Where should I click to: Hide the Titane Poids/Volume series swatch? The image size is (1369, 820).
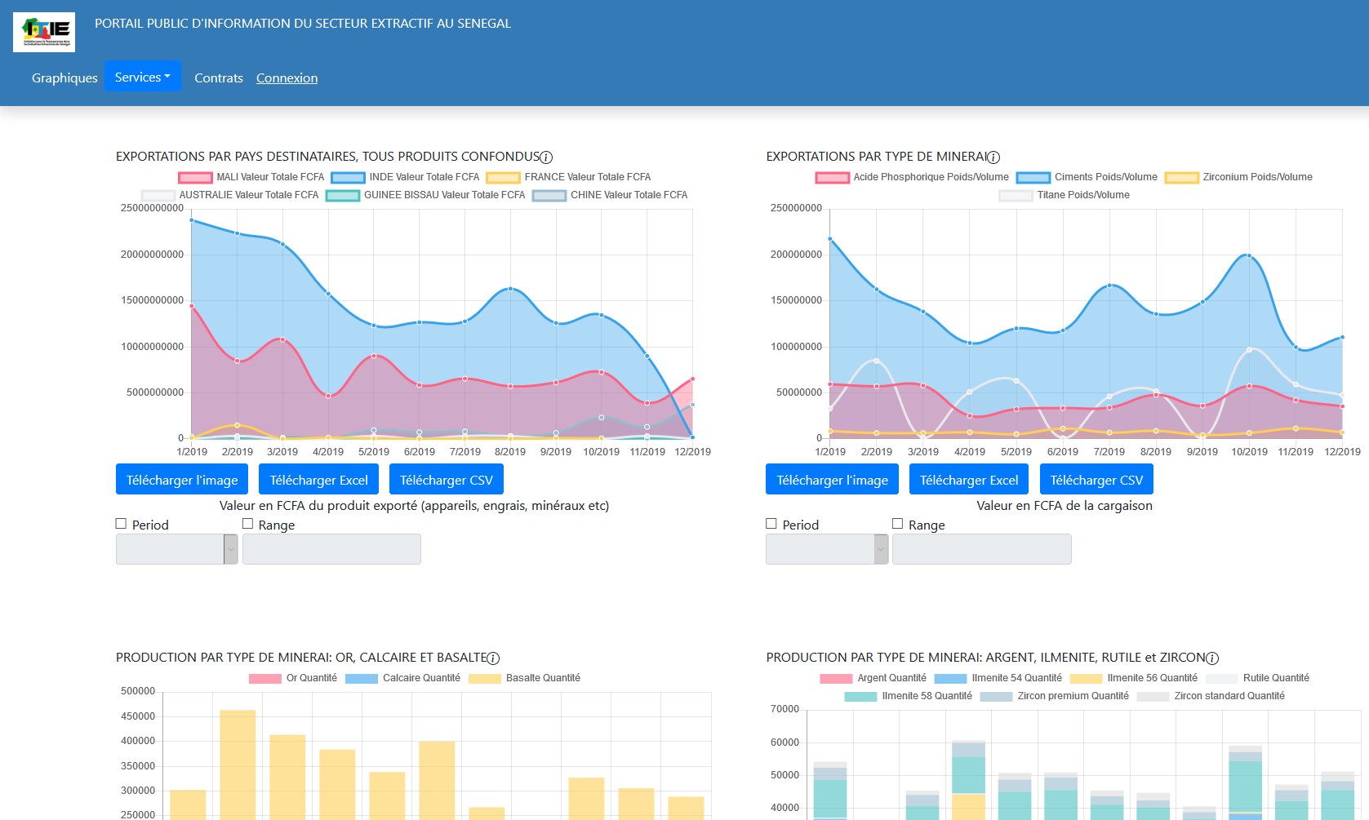tap(1016, 195)
